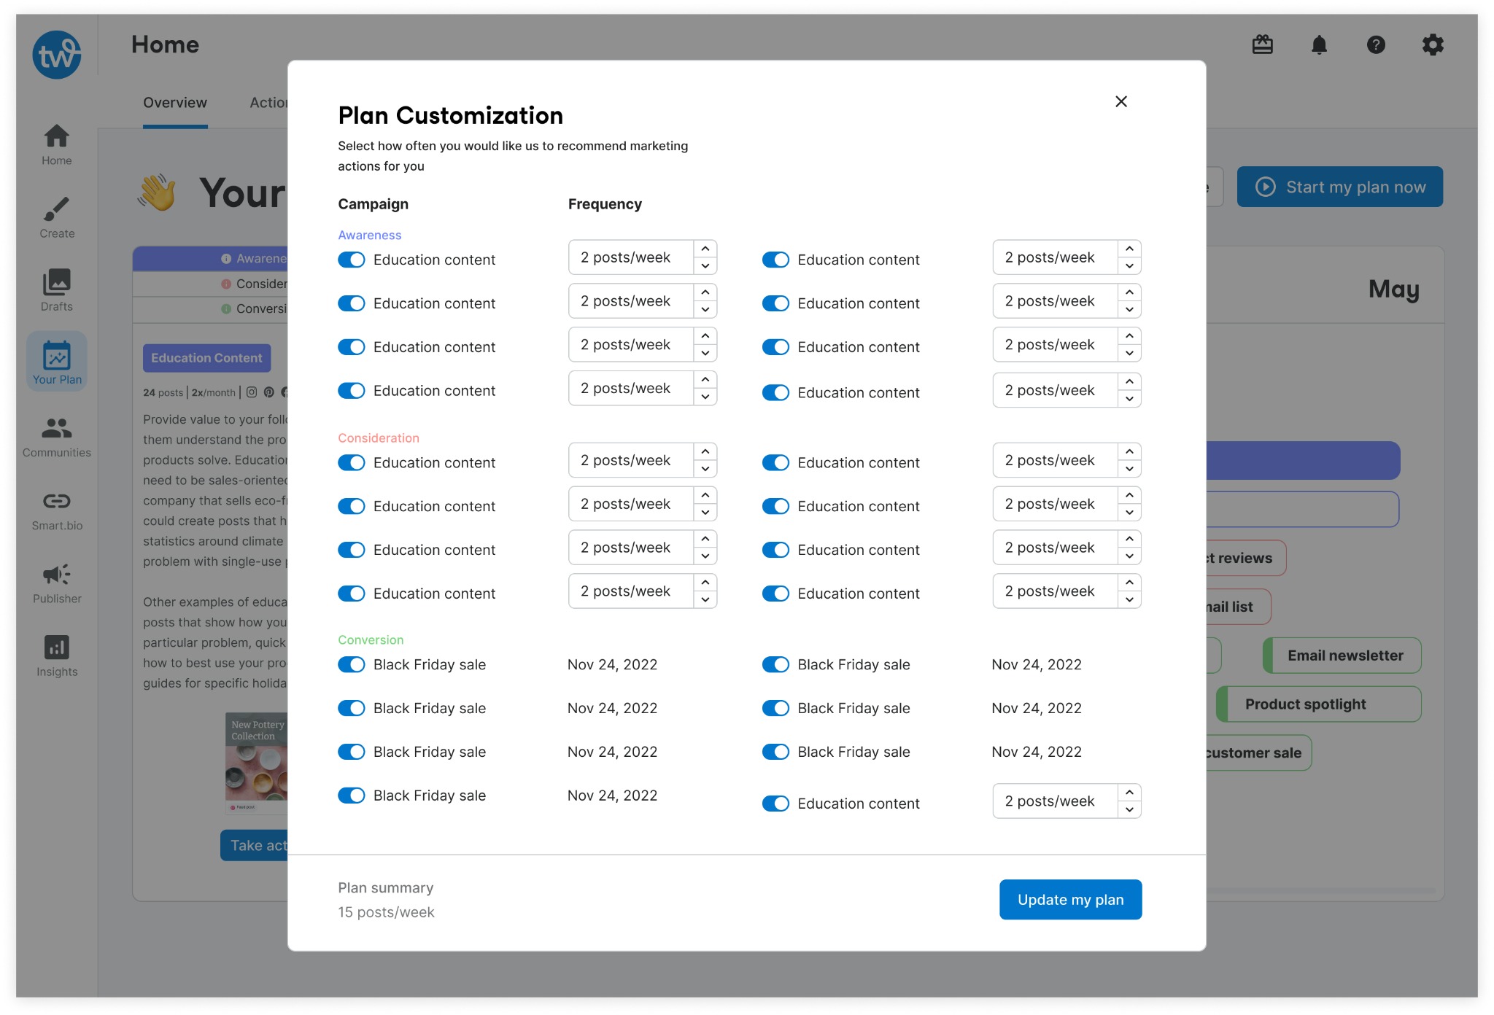Toggle fourth Awareness Education content, left column
The height and width of the screenshot is (1015, 1494).
click(351, 391)
